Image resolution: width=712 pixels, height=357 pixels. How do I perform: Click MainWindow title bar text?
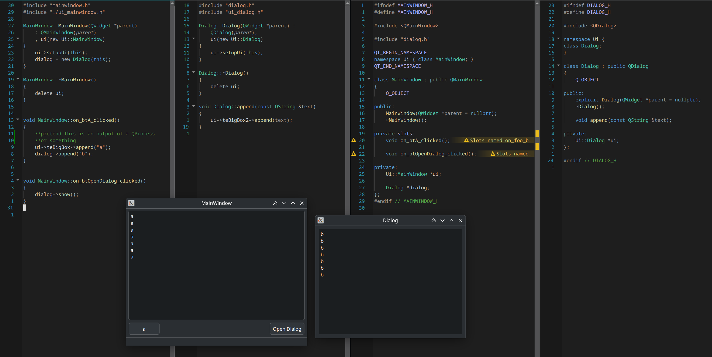tap(216, 203)
